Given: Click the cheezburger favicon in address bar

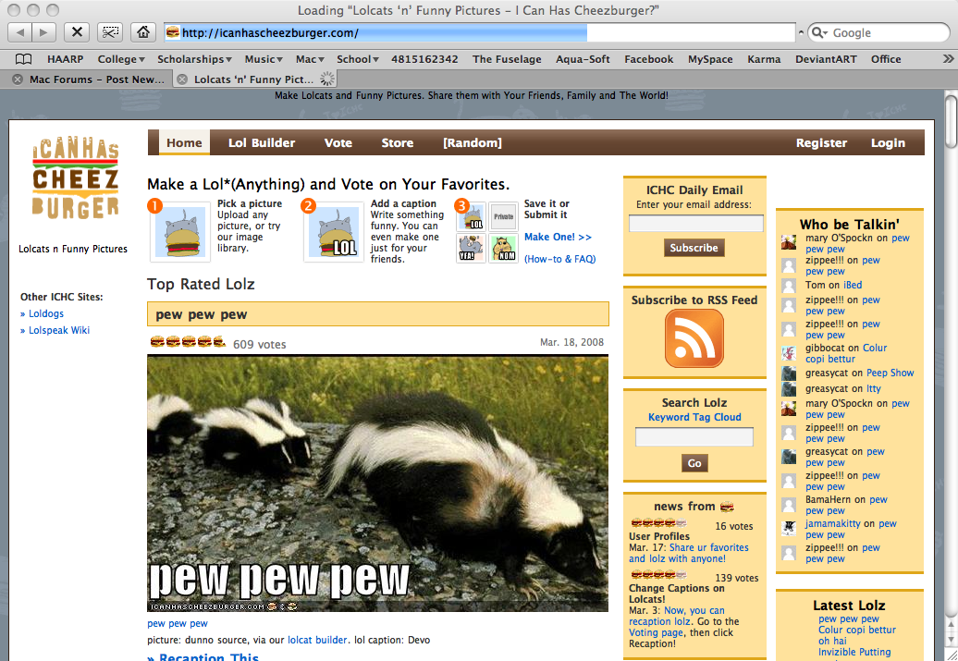Looking at the screenshot, I should (173, 32).
